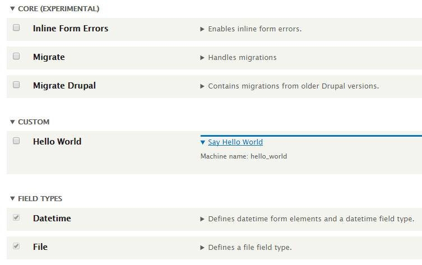Expand 'Defines a file field type' description
This screenshot has width=422, height=265.
coord(249,247)
